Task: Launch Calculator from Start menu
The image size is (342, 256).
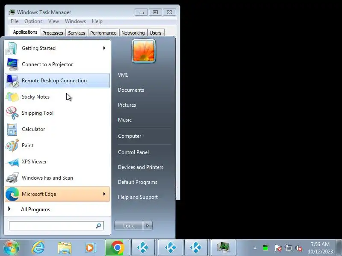Action: point(57,129)
